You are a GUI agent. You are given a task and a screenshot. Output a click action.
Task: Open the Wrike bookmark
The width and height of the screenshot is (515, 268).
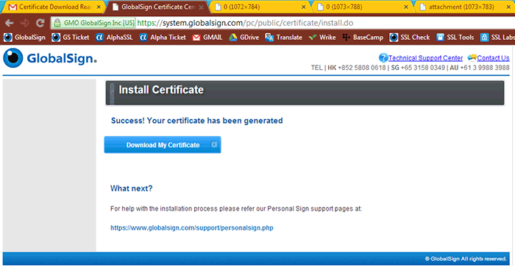[x=322, y=38]
